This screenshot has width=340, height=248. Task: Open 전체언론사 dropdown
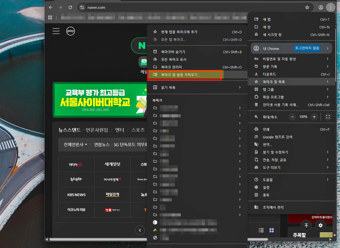point(75,145)
